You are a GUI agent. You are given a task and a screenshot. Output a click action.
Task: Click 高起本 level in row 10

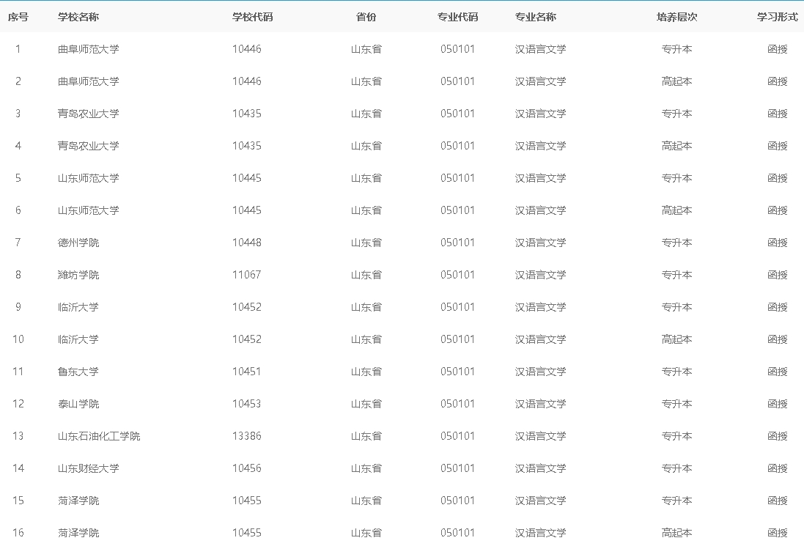point(676,339)
